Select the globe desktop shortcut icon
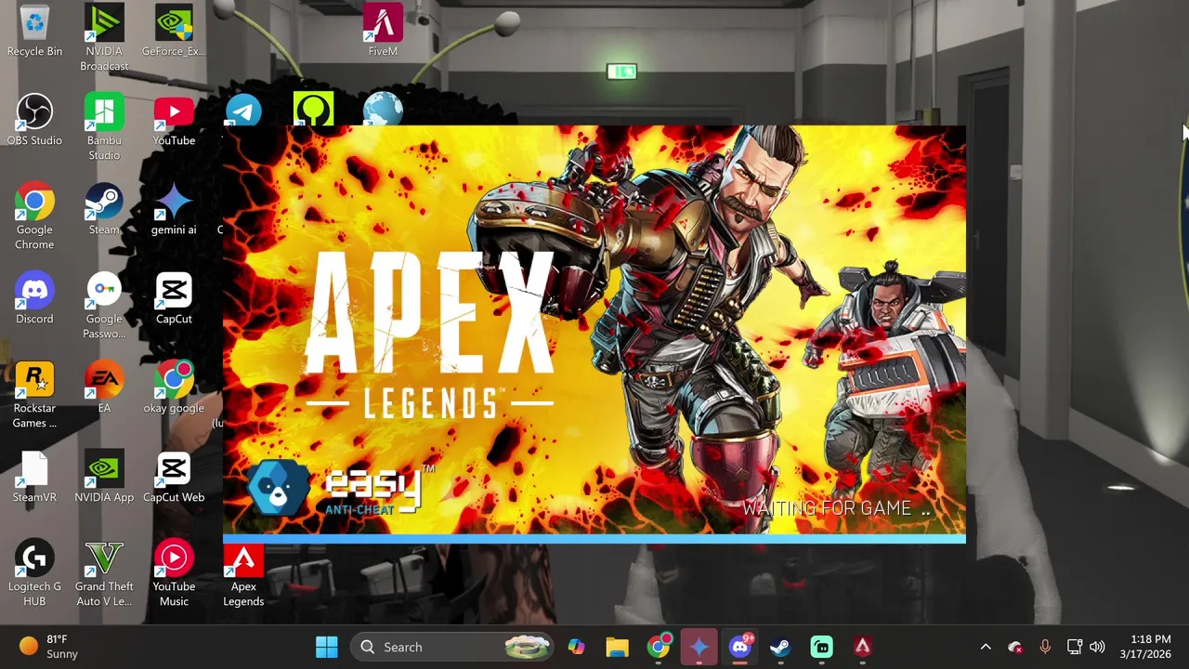The width and height of the screenshot is (1189, 669). (x=383, y=109)
